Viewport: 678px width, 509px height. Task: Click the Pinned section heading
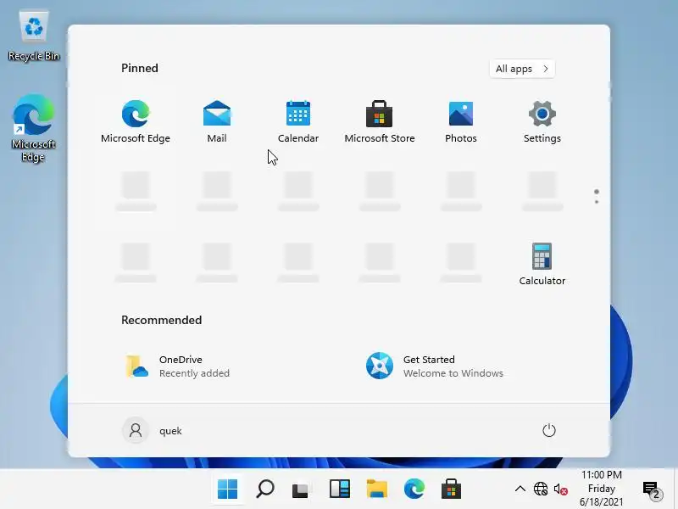tap(140, 69)
